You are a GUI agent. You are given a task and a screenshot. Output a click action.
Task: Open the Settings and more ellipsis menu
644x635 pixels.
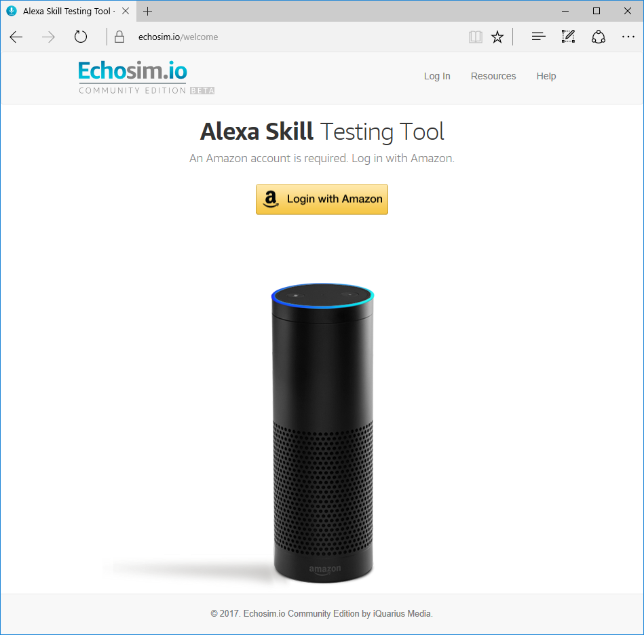(x=628, y=37)
